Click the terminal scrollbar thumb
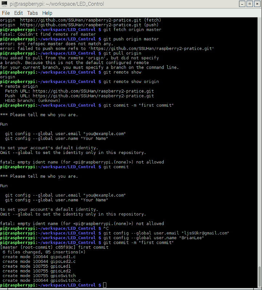This screenshot has width=262, height=290. pos(260,277)
